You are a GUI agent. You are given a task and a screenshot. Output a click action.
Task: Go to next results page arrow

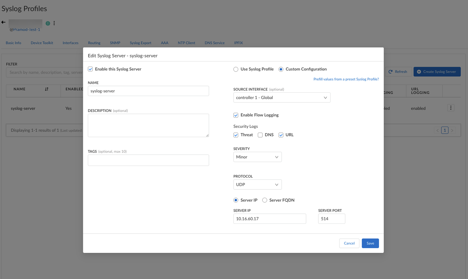(x=452, y=130)
